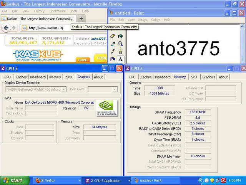Open Memory tab in left CPU-Z window
This screenshot has width=246, height=185.
[55, 77]
